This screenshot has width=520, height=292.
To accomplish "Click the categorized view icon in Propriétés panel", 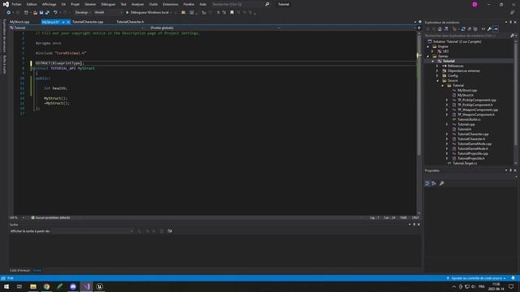I will (x=427, y=183).
